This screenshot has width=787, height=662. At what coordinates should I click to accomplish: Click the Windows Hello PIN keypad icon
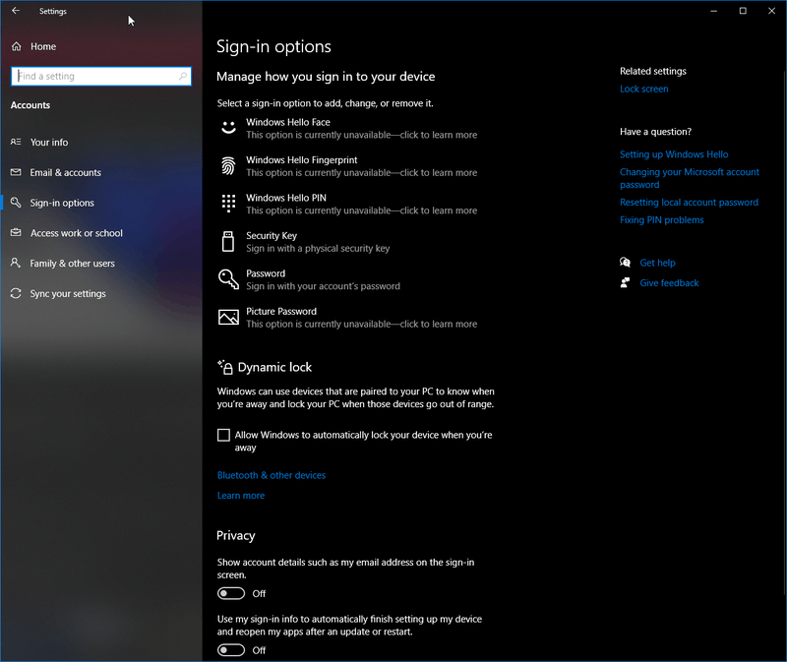228,204
